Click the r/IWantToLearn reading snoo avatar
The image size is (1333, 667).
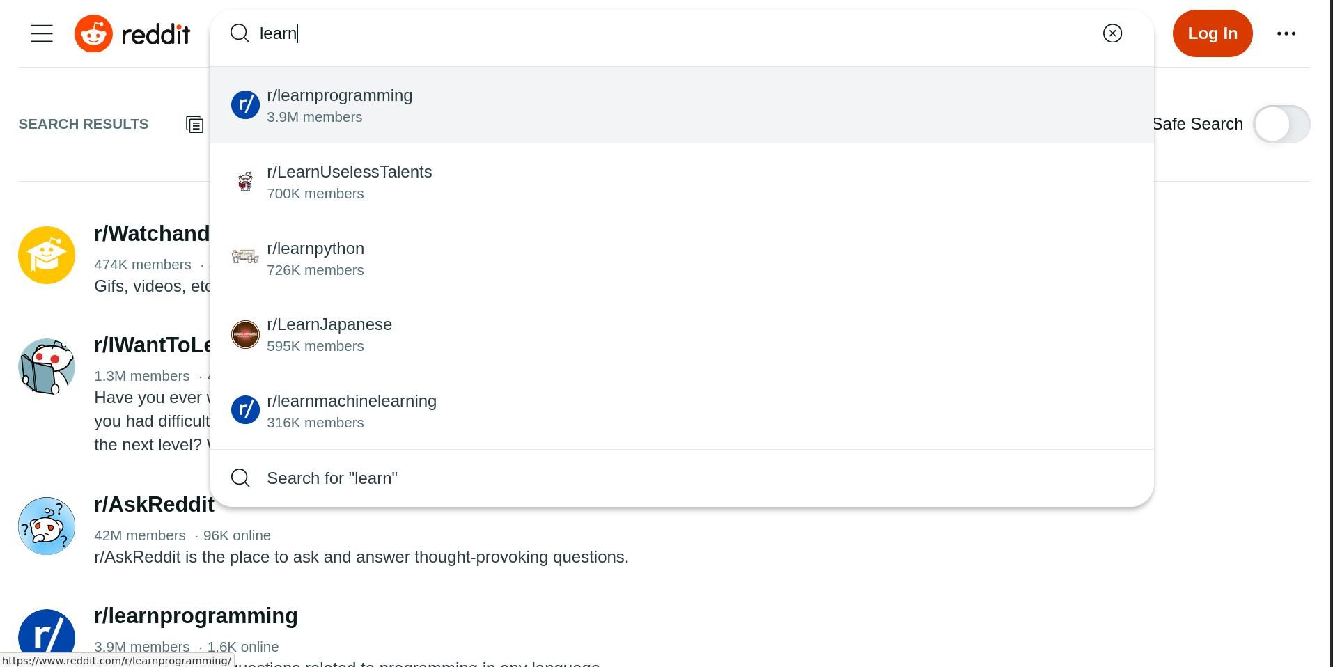coord(46,366)
